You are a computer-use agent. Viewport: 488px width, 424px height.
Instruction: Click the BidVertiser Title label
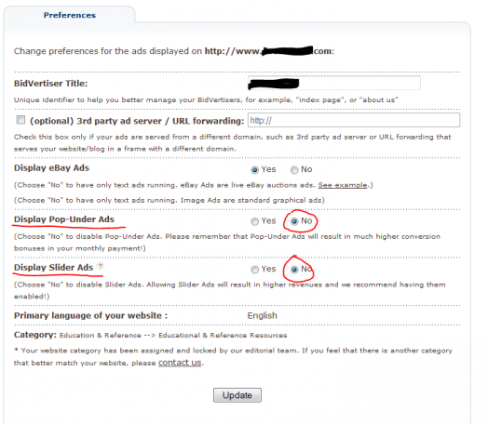(50, 84)
